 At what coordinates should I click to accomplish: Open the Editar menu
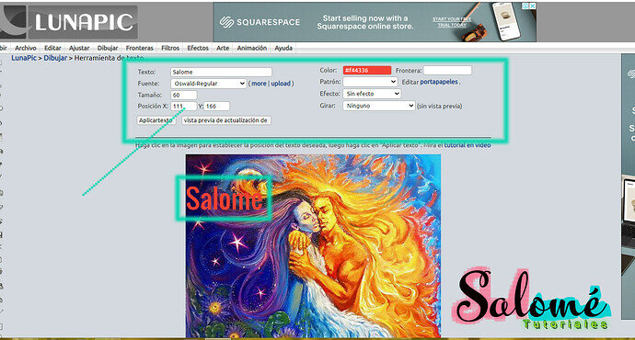(x=52, y=48)
